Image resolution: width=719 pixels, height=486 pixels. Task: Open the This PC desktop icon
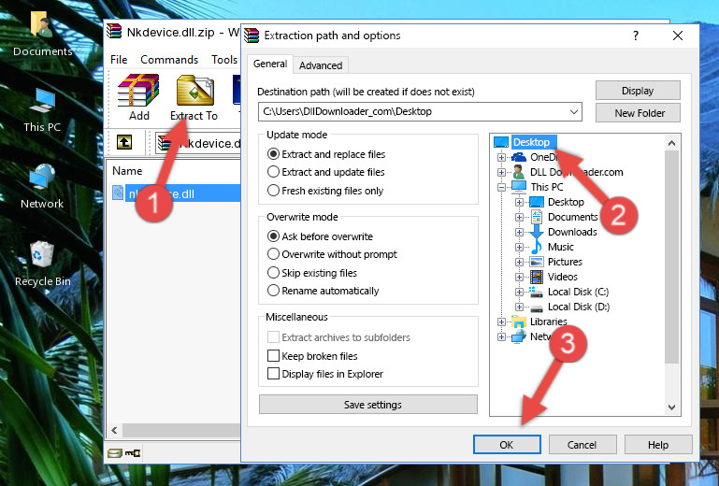pyautogui.click(x=42, y=110)
